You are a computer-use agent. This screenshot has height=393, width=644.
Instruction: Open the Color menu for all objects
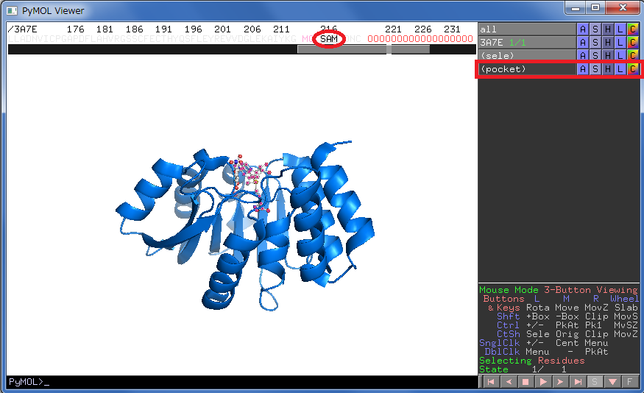point(632,29)
